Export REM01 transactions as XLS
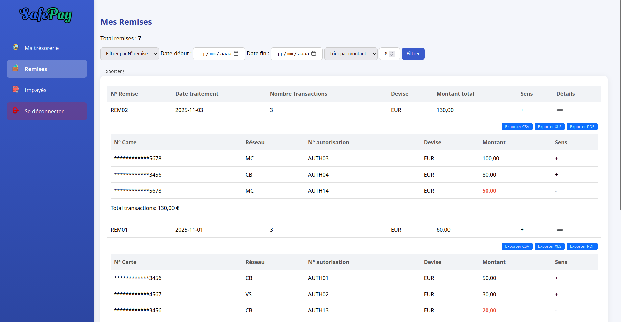This screenshot has width=621, height=322. 549,246
